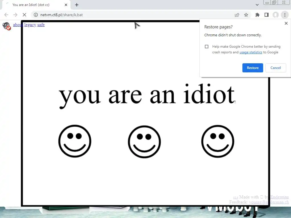View site information icon in address bar

36,15
